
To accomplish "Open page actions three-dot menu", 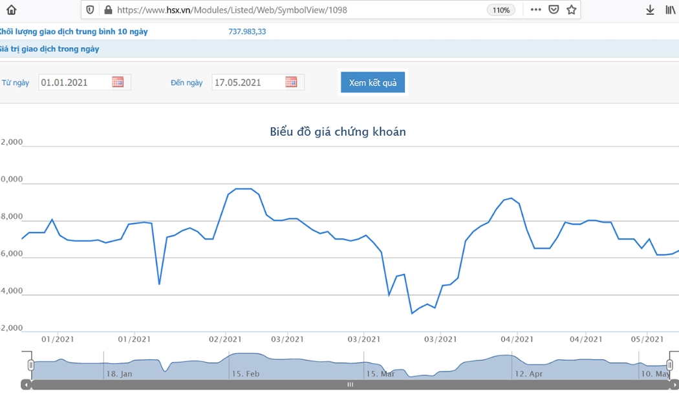I will pos(535,10).
